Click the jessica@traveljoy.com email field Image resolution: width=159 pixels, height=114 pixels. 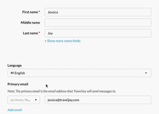click(98, 100)
